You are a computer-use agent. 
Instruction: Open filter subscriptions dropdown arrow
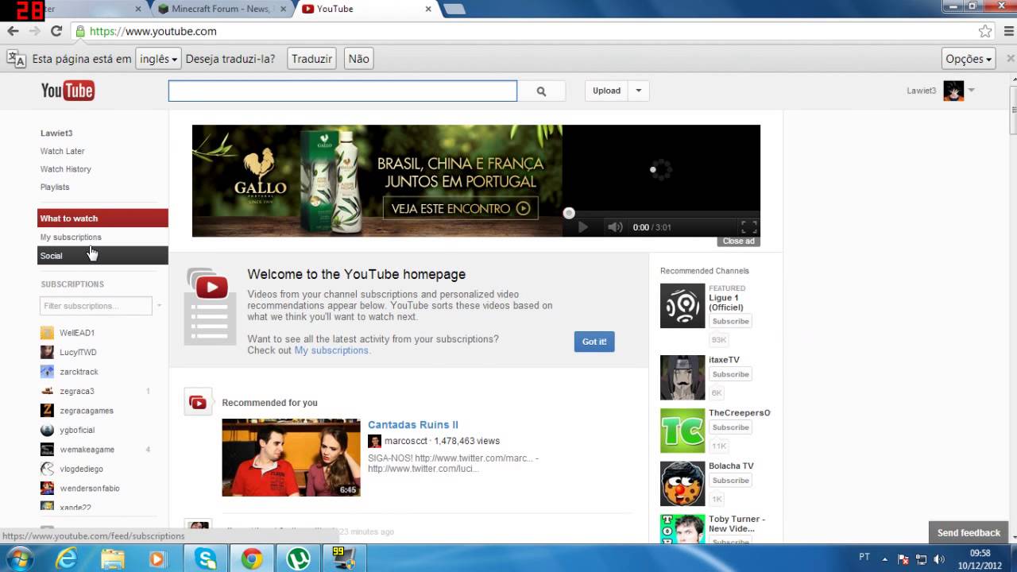pos(159,306)
